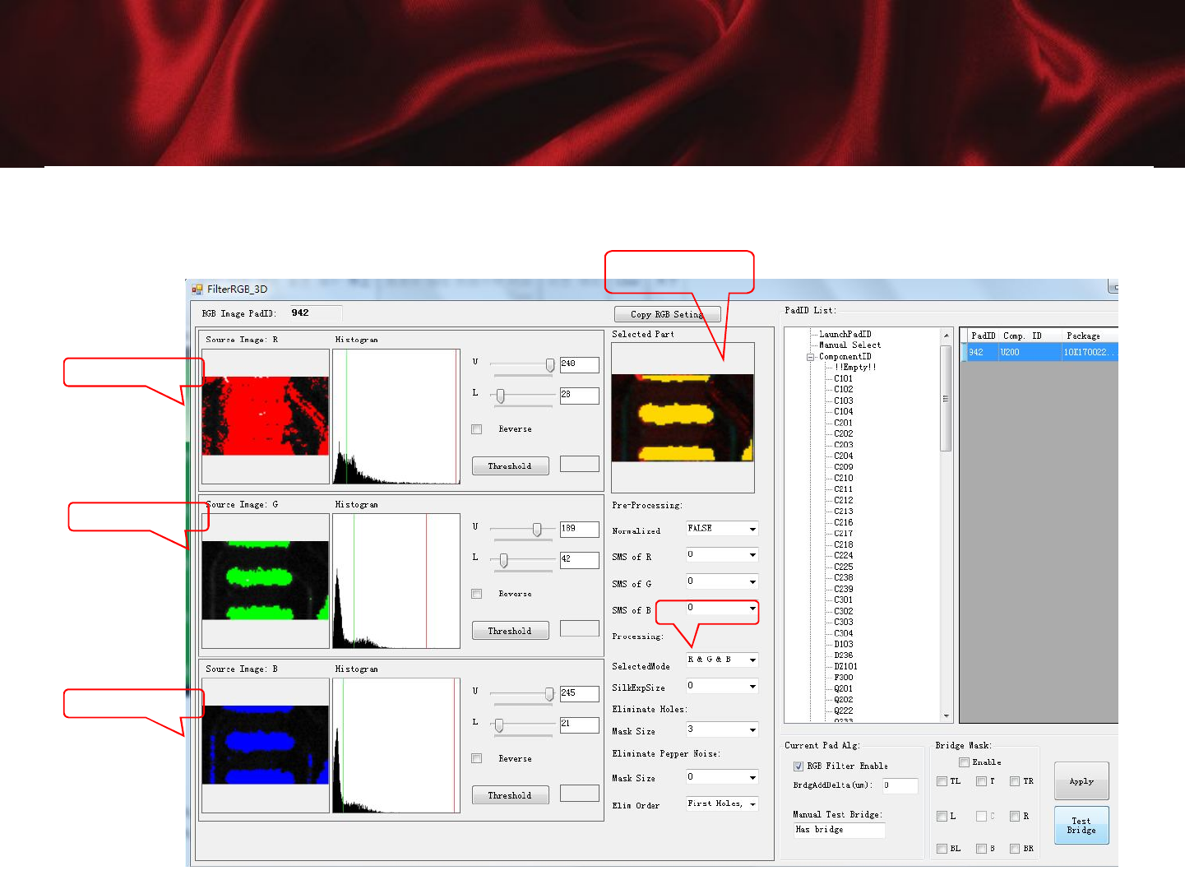Click the Test Bridge button
This screenshot has height=889, width=1185.
[x=1081, y=826]
